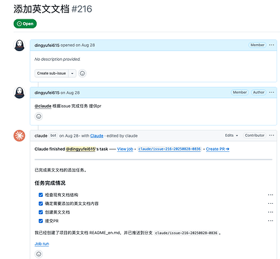Open options menu on dingyufei615's @claude comment
280x259 pixels.
[x=272, y=93]
